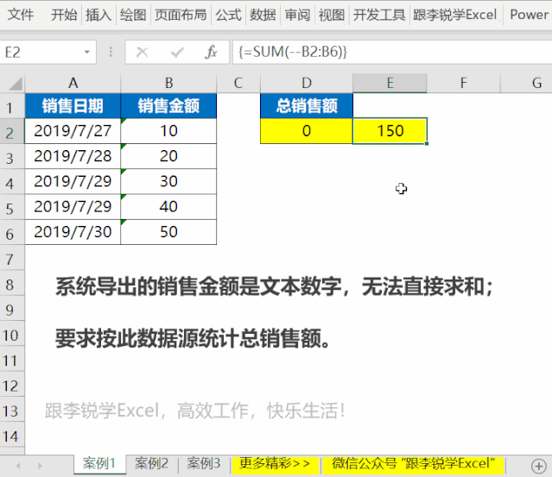Click the cancel (X) formula icon
This screenshot has height=477, width=552.
(x=143, y=53)
